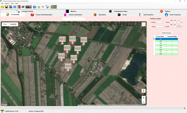
Task: Open the gray calculator panel icon
Action: coord(28,7)
